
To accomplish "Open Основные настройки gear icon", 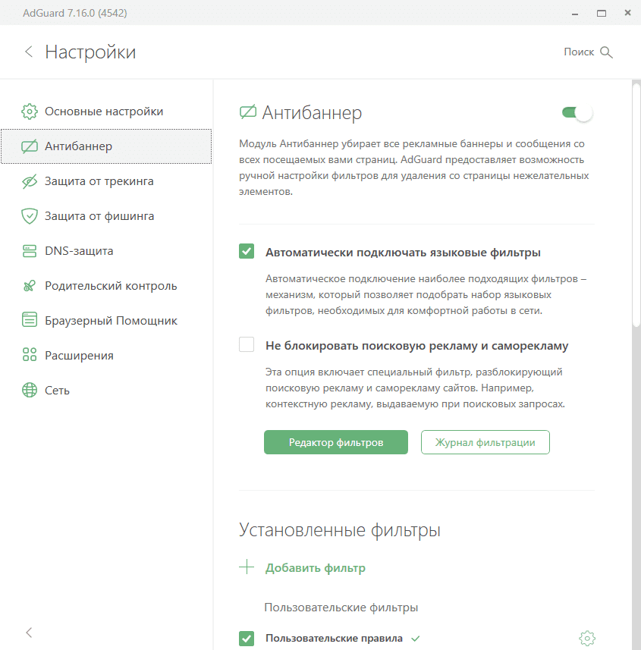I will [30, 111].
